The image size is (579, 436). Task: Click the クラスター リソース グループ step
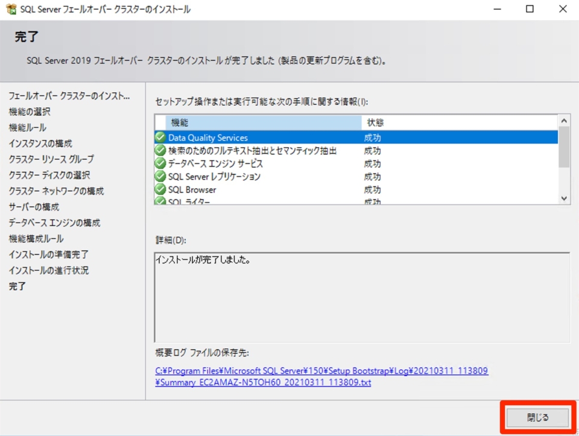(x=51, y=159)
